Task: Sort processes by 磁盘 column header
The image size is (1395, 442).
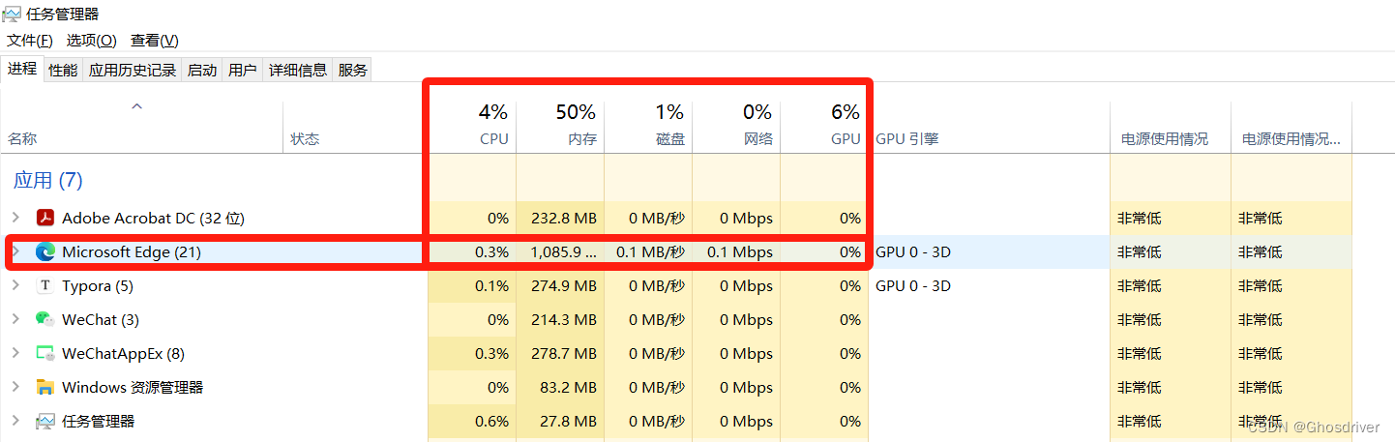Action: (x=670, y=138)
